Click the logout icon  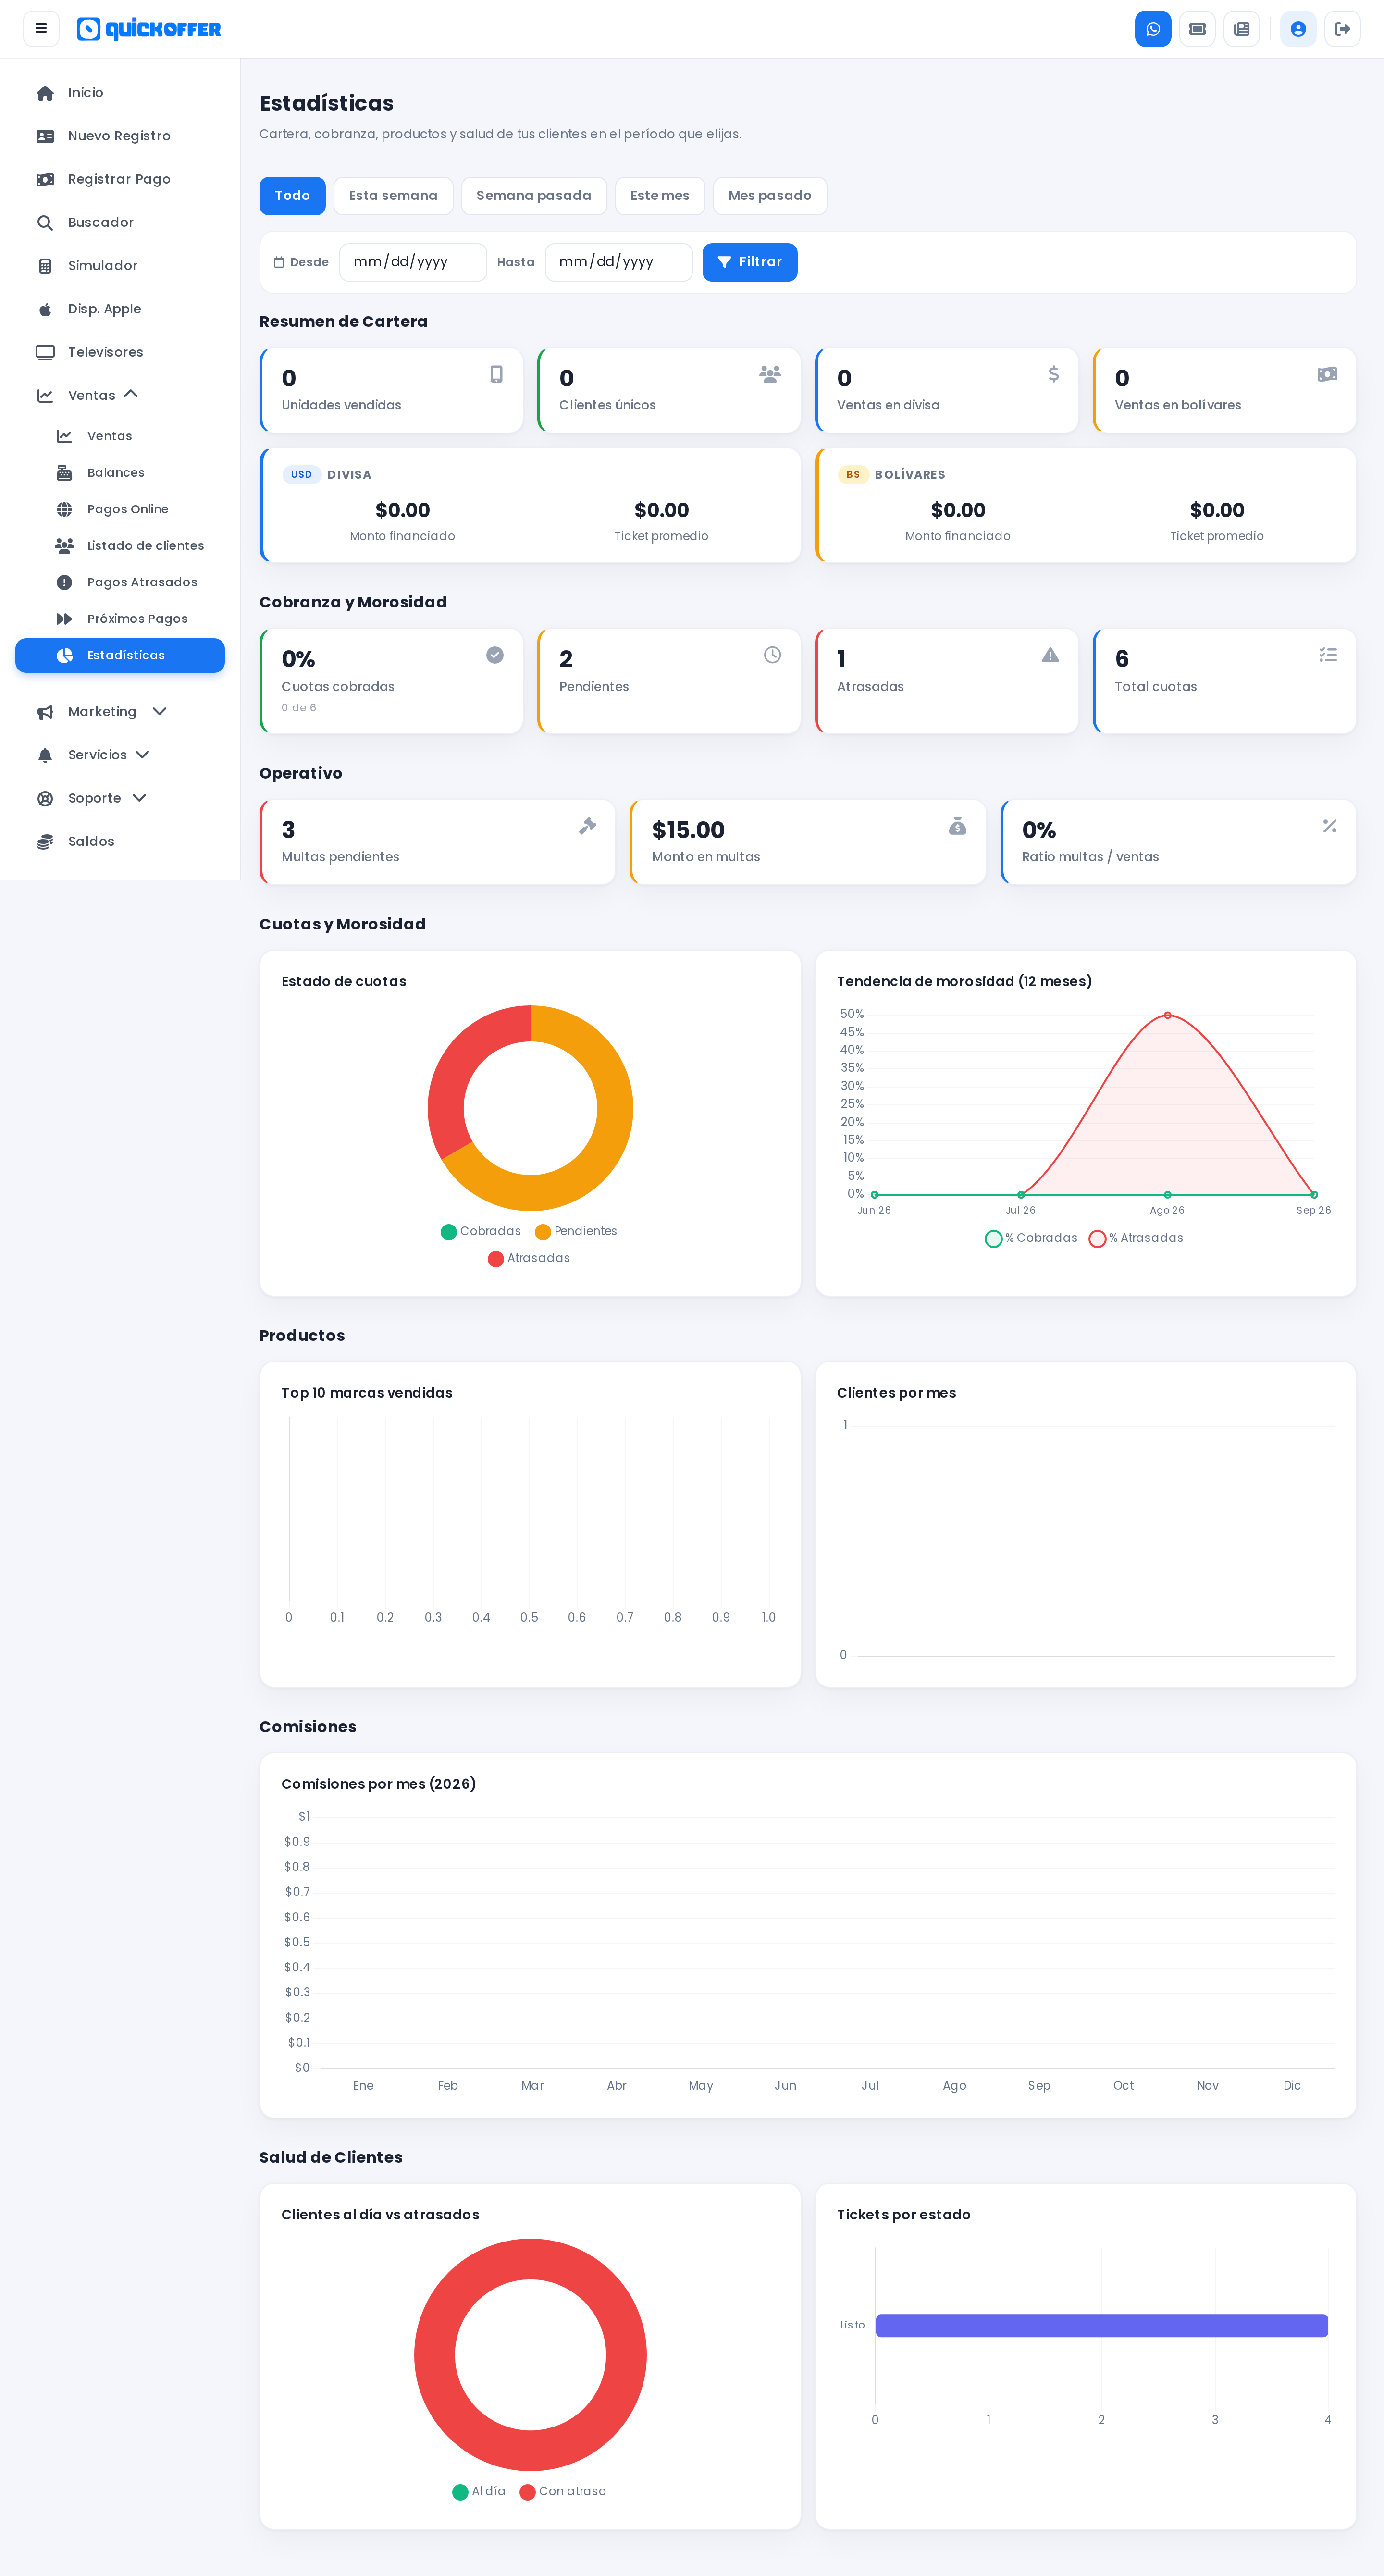[x=1342, y=29]
